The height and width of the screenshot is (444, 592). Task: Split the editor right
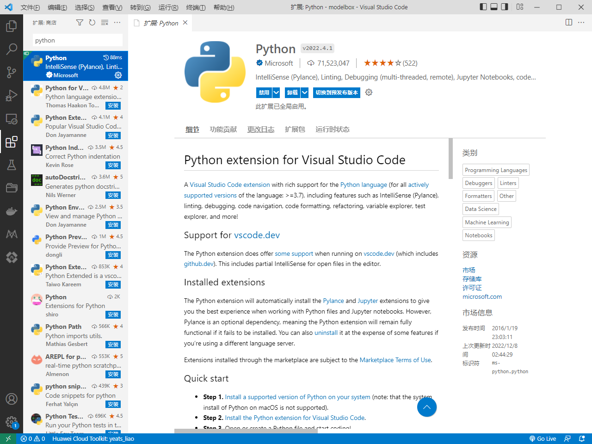click(x=569, y=22)
